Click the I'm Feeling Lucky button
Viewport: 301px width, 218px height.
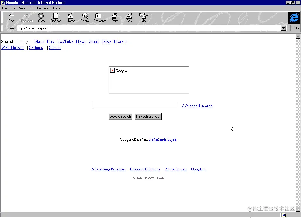148,117
